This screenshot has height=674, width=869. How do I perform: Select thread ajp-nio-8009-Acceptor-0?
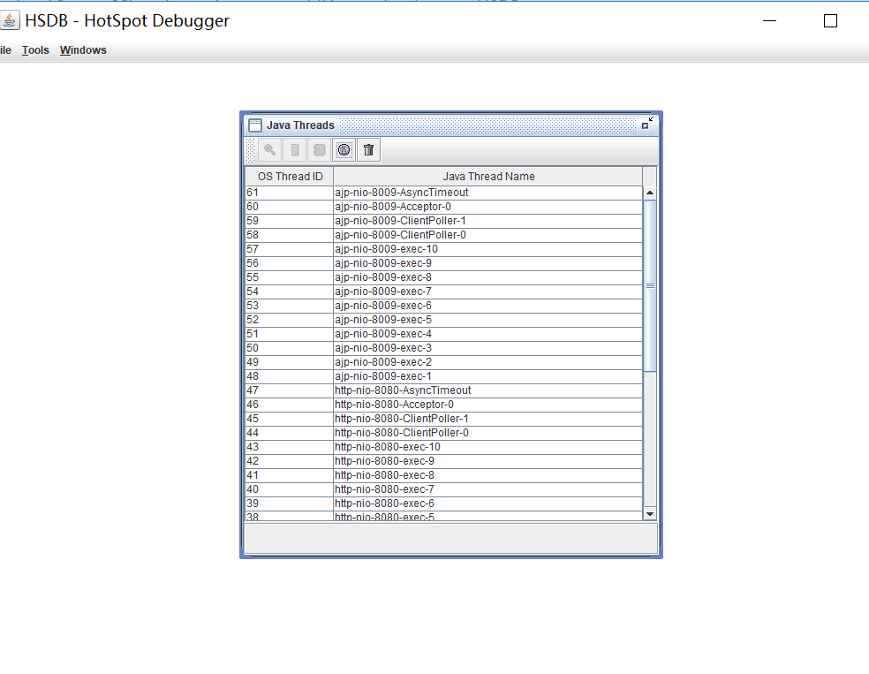(488, 207)
